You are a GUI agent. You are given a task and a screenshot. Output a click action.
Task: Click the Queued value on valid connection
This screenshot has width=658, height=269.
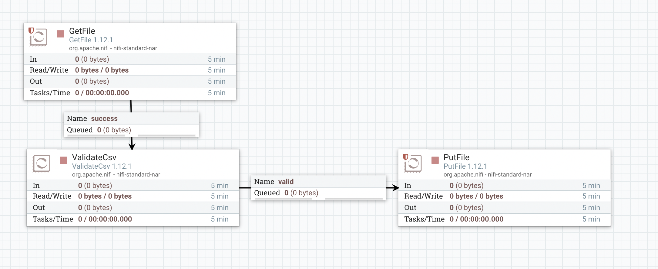click(301, 193)
